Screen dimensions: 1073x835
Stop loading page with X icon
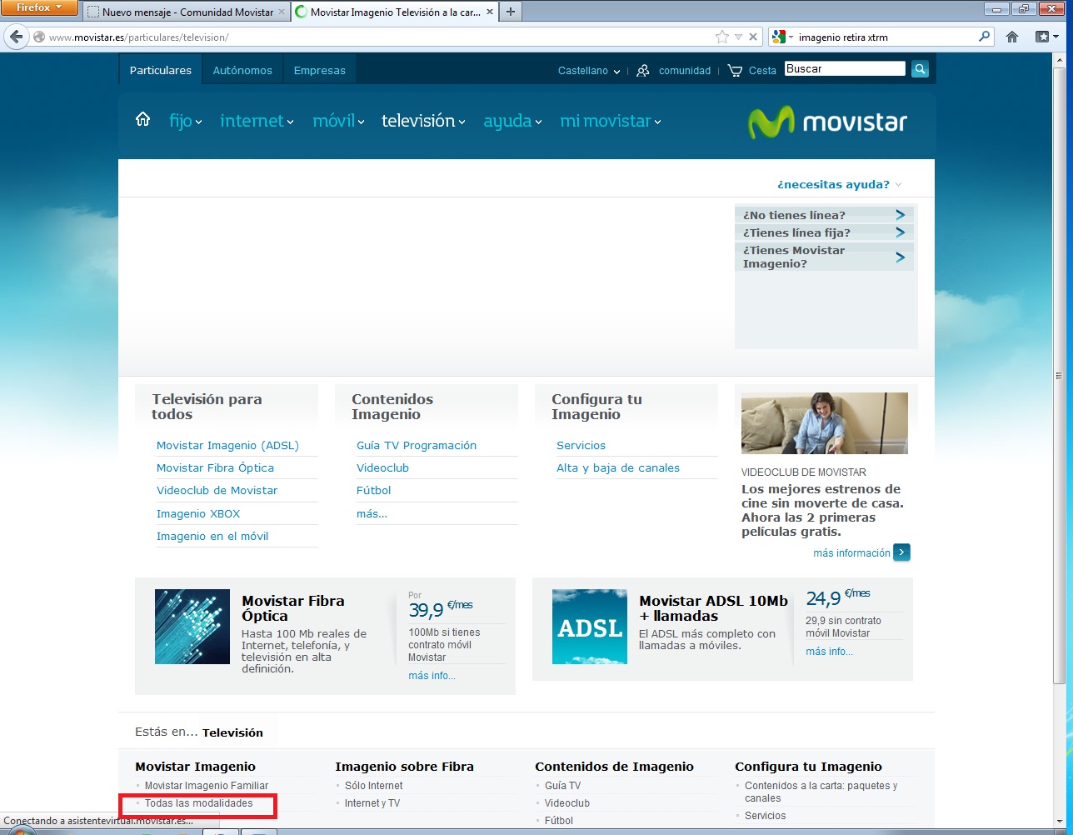pyautogui.click(x=753, y=37)
